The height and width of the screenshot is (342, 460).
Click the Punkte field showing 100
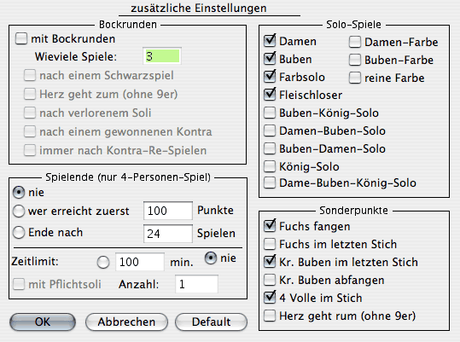[x=168, y=211]
